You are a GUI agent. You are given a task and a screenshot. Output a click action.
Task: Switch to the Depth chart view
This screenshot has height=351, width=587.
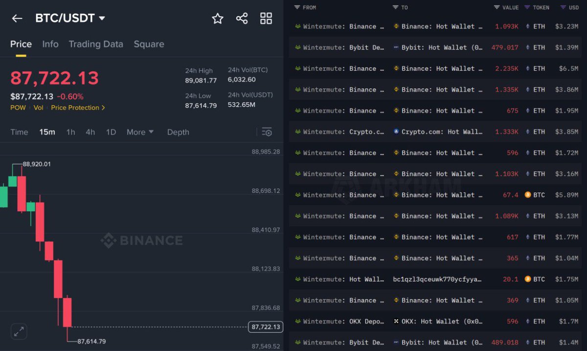(178, 132)
